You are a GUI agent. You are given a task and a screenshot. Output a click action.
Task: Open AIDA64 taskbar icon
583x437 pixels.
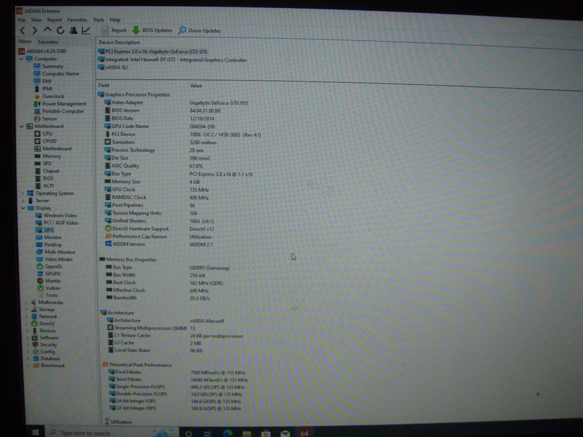[x=304, y=433]
